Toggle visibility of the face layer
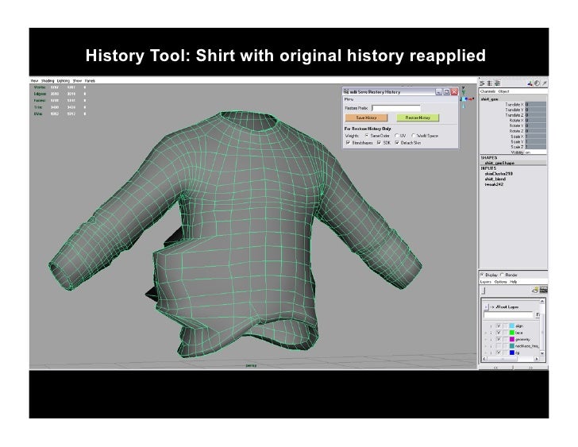Screen dimensions: 578x447 coord(499,334)
